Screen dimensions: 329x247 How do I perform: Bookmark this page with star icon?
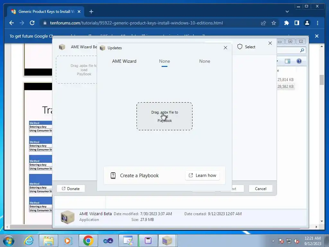[274, 23]
